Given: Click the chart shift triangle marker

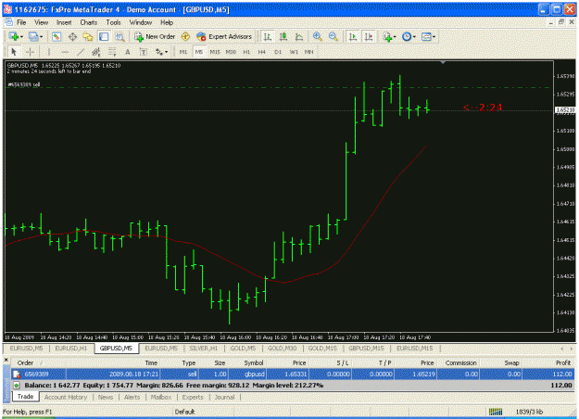Looking at the screenshot, I should [x=443, y=63].
